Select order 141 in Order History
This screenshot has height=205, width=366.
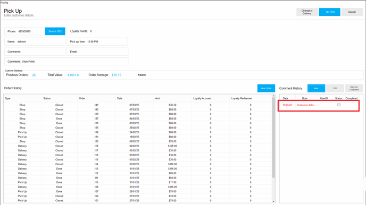coord(138,105)
